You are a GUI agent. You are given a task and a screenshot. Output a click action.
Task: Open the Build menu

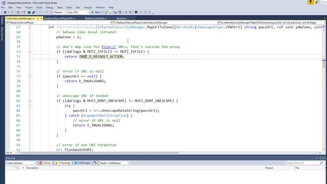tap(39, 8)
